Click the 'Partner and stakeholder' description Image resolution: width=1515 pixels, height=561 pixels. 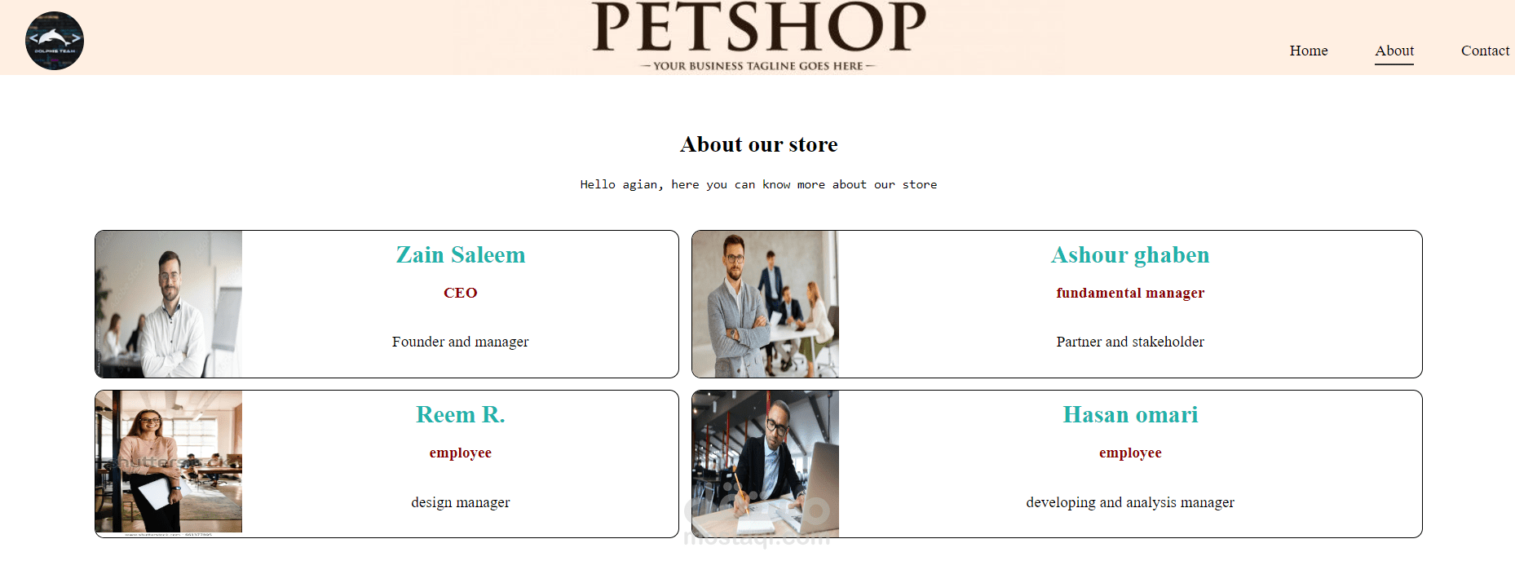click(1130, 342)
